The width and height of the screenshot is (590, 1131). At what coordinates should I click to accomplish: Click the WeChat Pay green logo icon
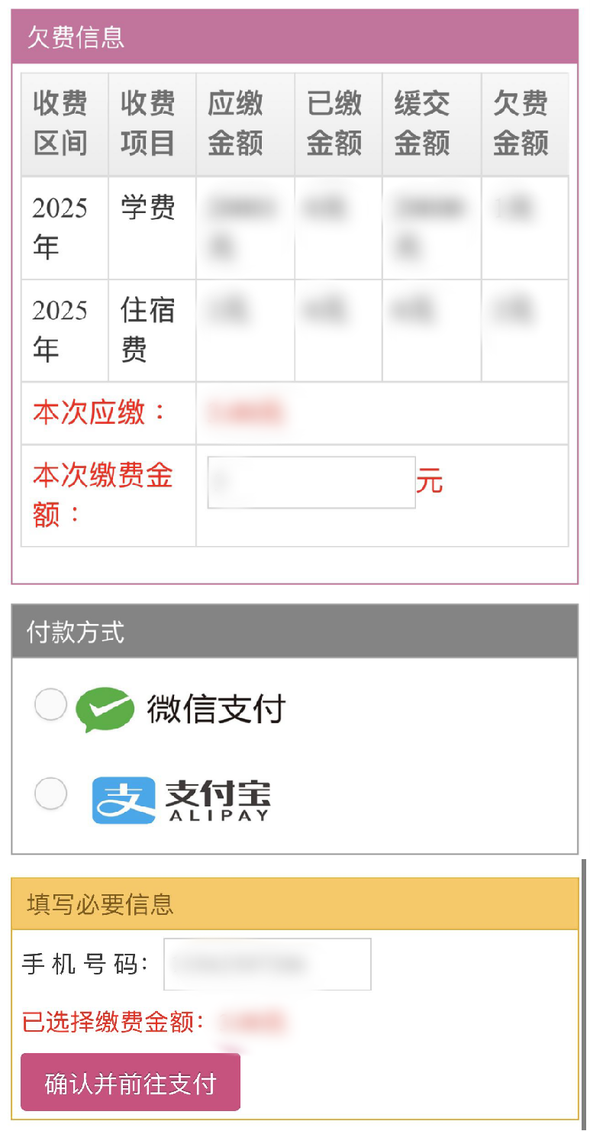[105, 709]
